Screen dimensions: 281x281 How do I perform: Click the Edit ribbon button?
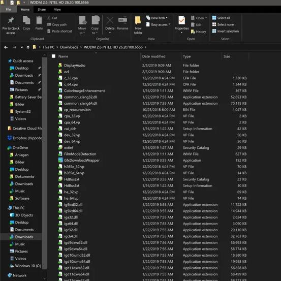[x=196, y=25]
